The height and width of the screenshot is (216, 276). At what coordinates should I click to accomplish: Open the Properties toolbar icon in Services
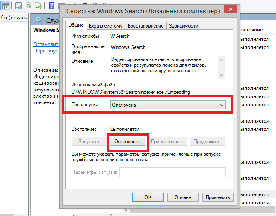point(18,6)
